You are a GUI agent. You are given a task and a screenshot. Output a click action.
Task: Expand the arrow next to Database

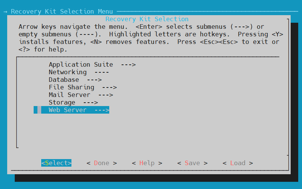[94, 80]
